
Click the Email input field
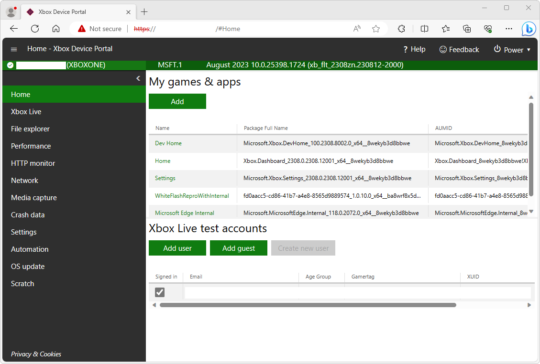click(x=239, y=292)
